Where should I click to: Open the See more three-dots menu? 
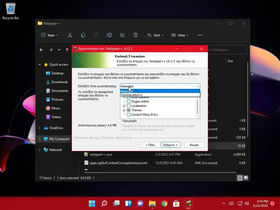click(200, 35)
